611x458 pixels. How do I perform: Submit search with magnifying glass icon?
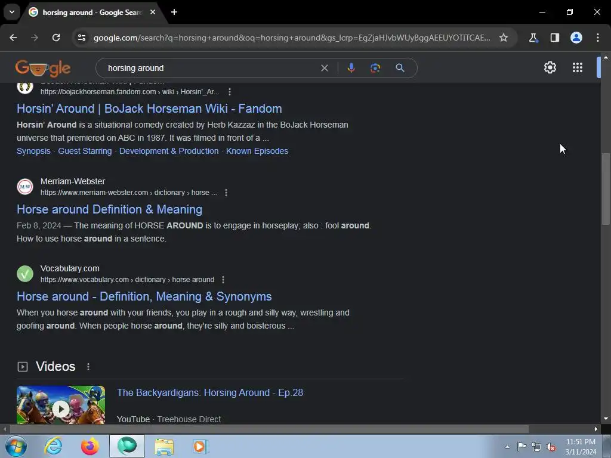pos(400,68)
